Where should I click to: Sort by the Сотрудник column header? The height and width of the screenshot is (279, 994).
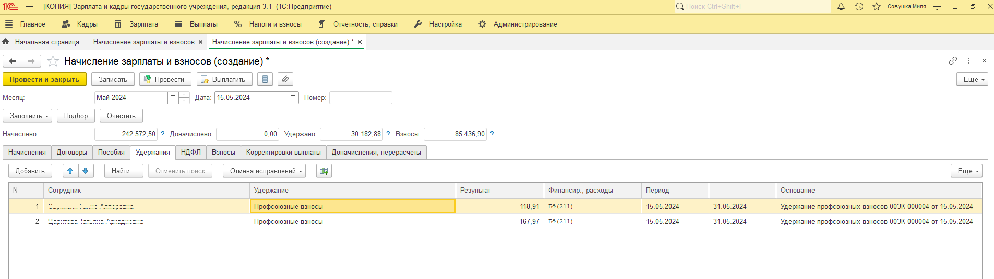147,190
